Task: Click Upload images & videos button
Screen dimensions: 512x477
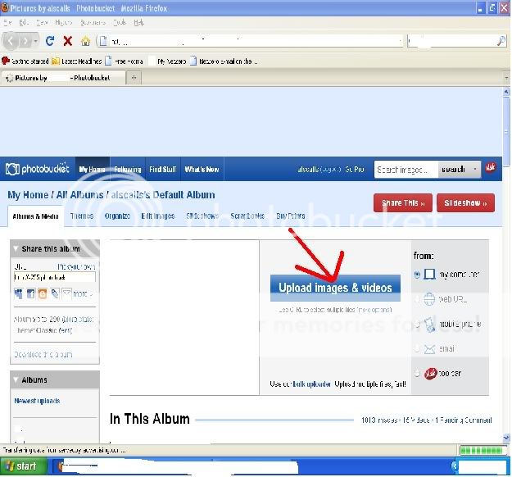Action: tap(335, 288)
